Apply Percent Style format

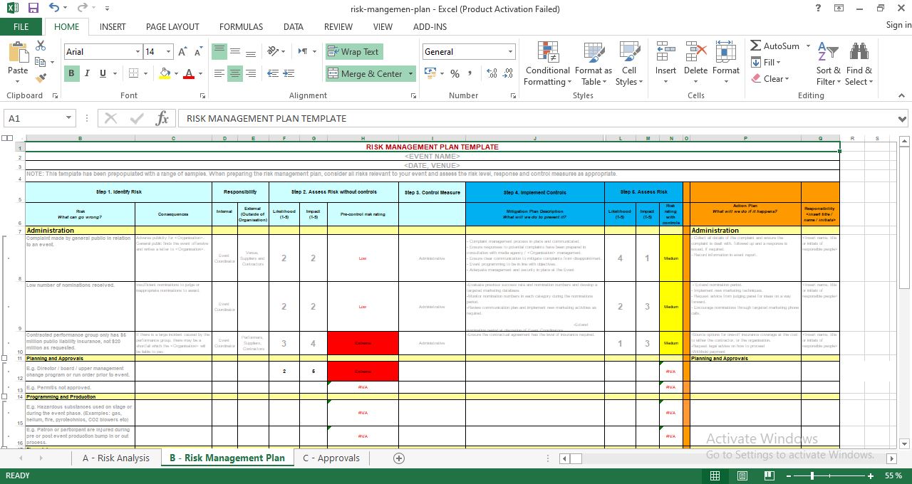455,73
